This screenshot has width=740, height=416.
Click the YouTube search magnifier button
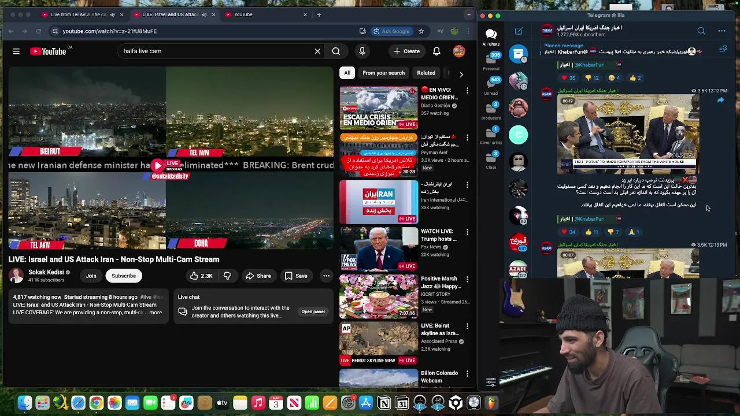click(x=336, y=51)
